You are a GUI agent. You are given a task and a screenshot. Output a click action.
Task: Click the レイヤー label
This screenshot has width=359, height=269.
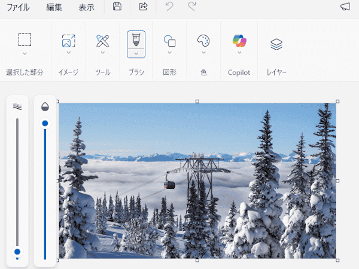click(x=276, y=72)
